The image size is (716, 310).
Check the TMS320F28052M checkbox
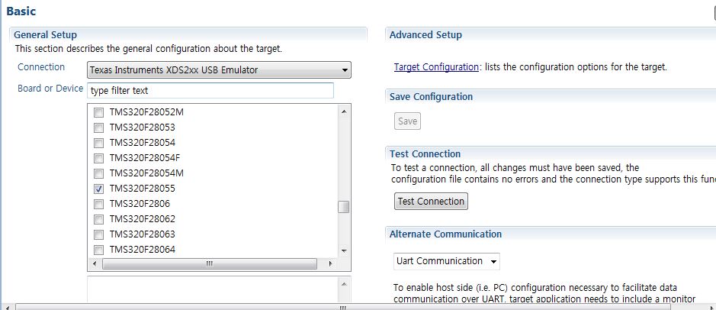98,112
